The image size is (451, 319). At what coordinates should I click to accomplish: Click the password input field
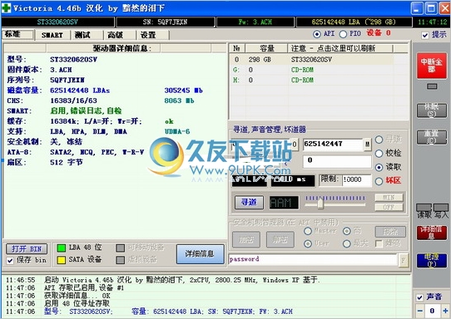click(x=313, y=260)
